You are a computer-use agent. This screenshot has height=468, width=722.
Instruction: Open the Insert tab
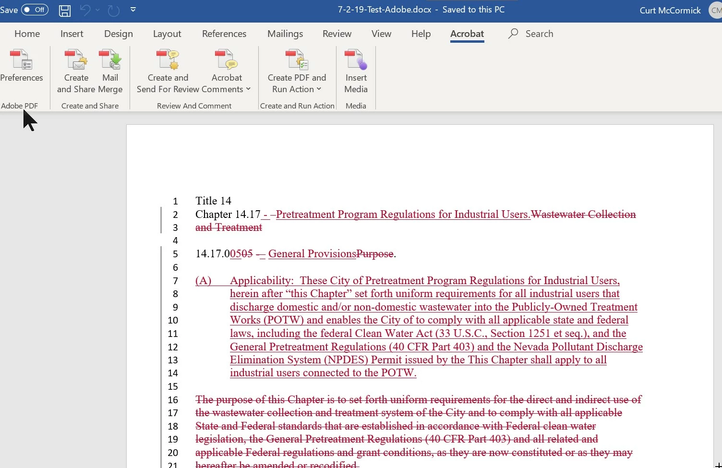coord(72,34)
